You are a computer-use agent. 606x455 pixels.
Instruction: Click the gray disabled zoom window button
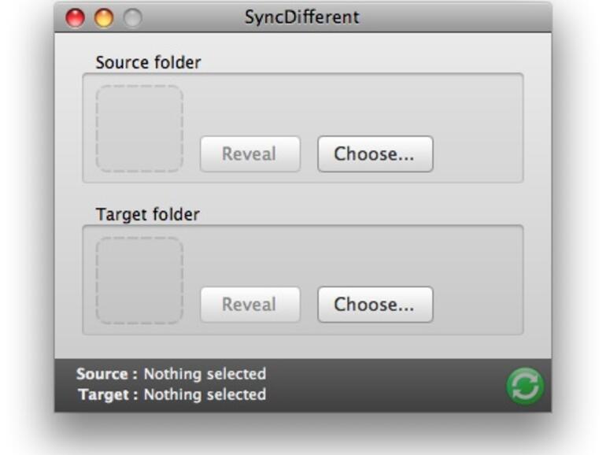pyautogui.click(x=132, y=17)
